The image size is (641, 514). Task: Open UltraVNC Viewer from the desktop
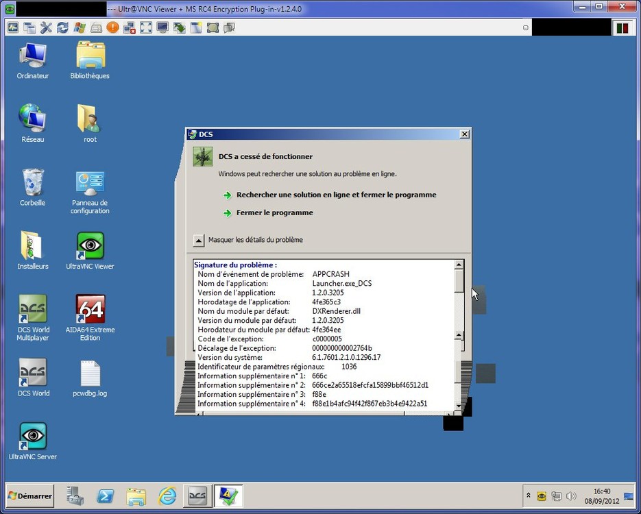(x=89, y=247)
